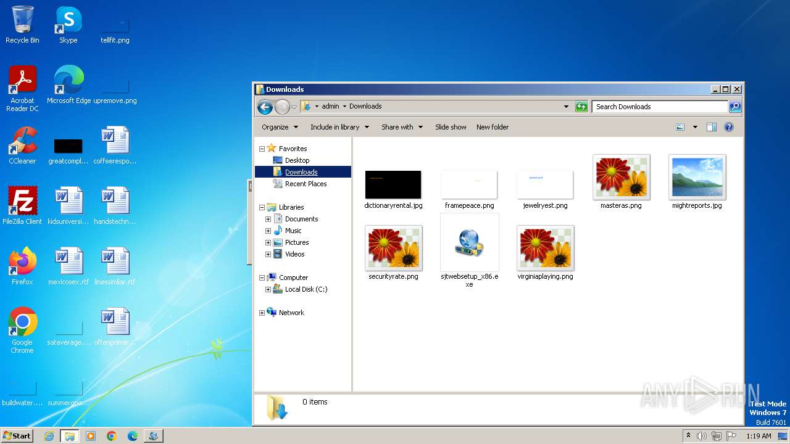Change view with the views icon

[x=680, y=127]
